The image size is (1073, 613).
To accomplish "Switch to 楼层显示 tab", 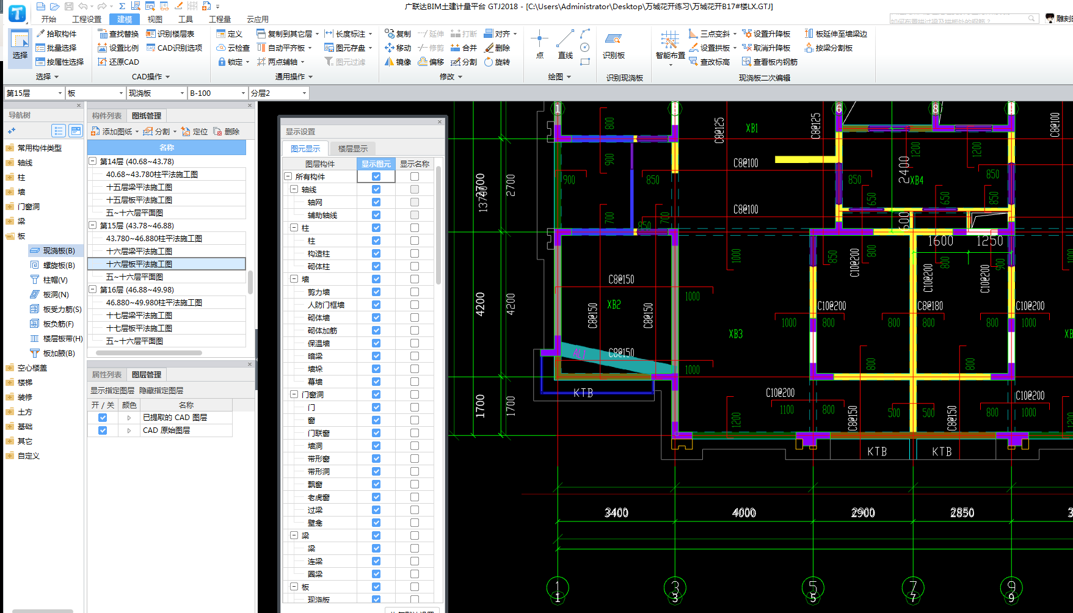I will [353, 148].
